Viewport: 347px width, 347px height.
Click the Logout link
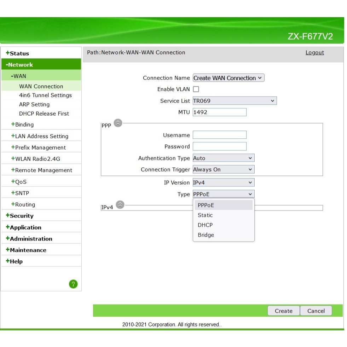click(314, 53)
